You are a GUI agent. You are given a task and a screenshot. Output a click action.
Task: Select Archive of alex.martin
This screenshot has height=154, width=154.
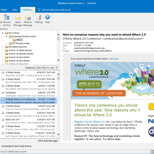click(x=17, y=57)
